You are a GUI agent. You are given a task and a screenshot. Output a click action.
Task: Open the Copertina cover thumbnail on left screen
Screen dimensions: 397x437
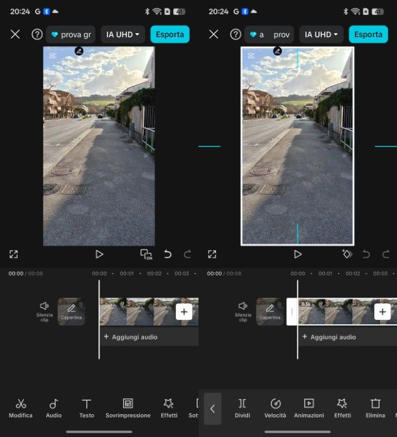[x=71, y=311]
